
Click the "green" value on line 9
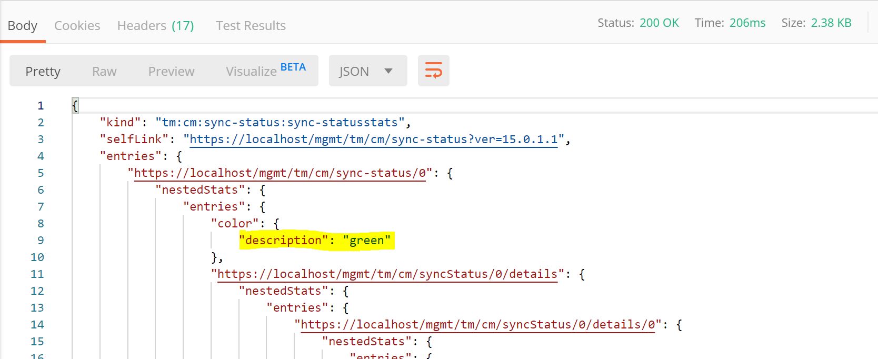pos(366,241)
